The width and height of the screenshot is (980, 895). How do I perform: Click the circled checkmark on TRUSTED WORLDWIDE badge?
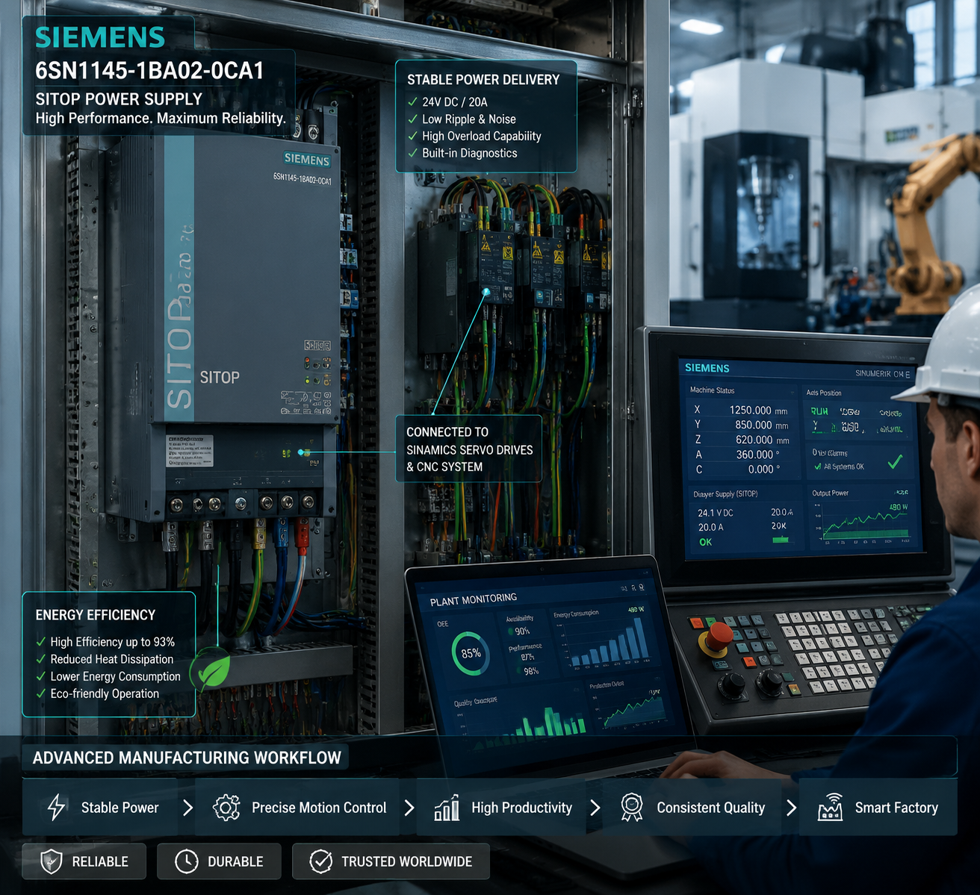320,861
